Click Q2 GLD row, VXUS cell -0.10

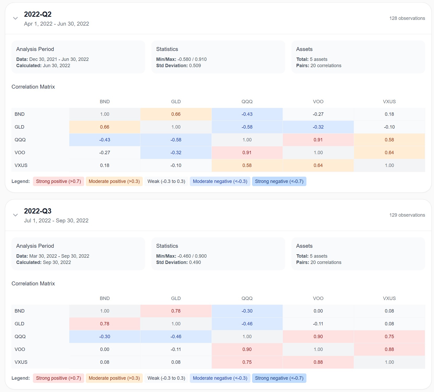(389, 127)
